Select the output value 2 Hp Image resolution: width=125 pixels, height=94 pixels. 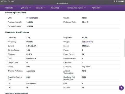pos(28,38)
